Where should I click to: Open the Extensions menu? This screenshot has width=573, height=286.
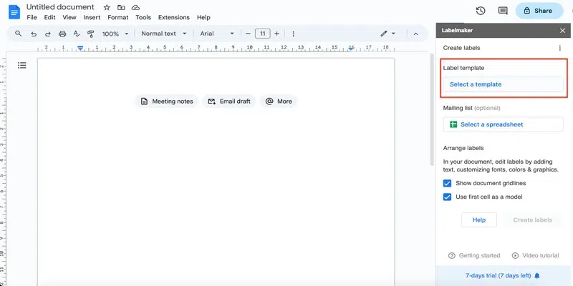(174, 17)
